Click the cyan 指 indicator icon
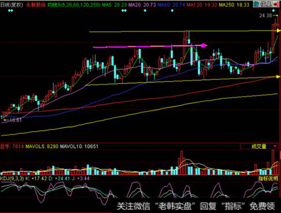Viewport: 281px width, 213px height. click(x=256, y=4)
